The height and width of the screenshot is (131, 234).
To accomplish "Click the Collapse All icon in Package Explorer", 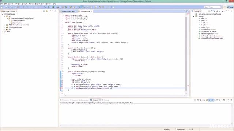I will click(x=44, y=11).
